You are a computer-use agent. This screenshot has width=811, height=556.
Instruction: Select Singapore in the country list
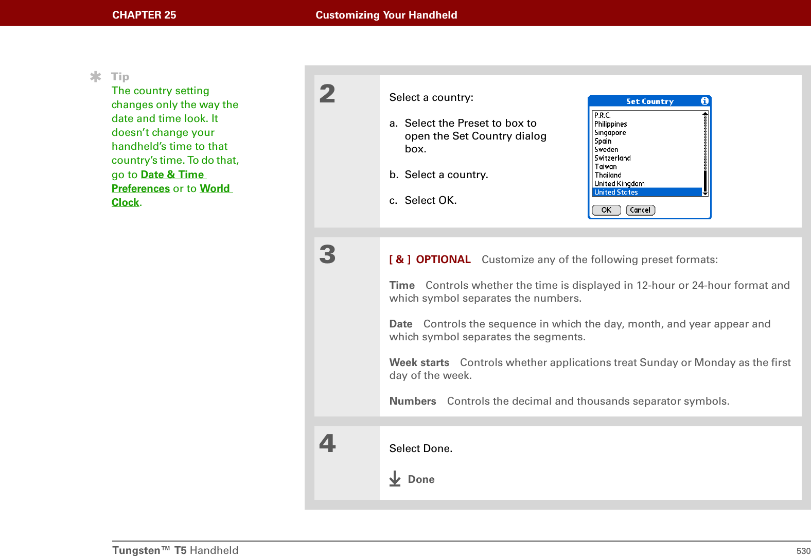[647, 132]
